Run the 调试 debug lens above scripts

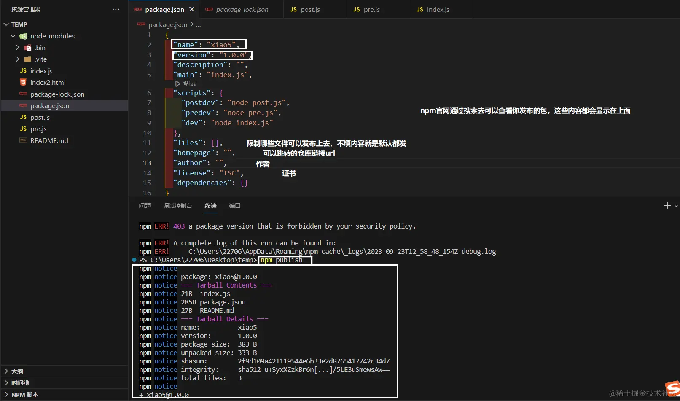(x=186, y=83)
